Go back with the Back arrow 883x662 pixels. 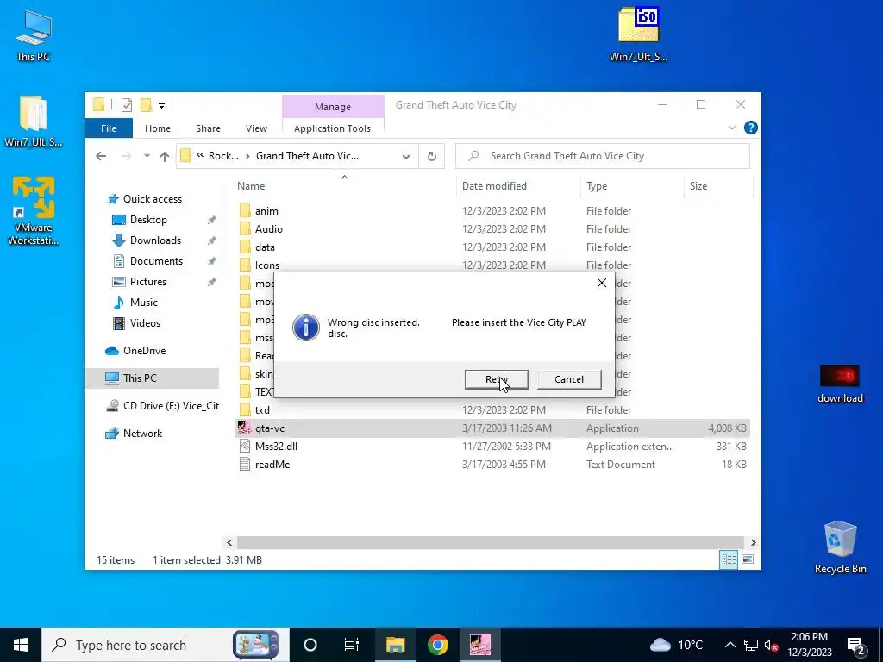click(x=101, y=156)
